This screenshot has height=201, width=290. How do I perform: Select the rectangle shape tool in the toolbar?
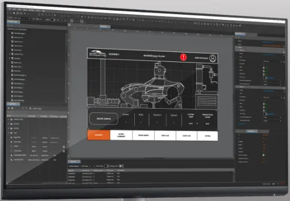pyautogui.click(x=62, y=16)
